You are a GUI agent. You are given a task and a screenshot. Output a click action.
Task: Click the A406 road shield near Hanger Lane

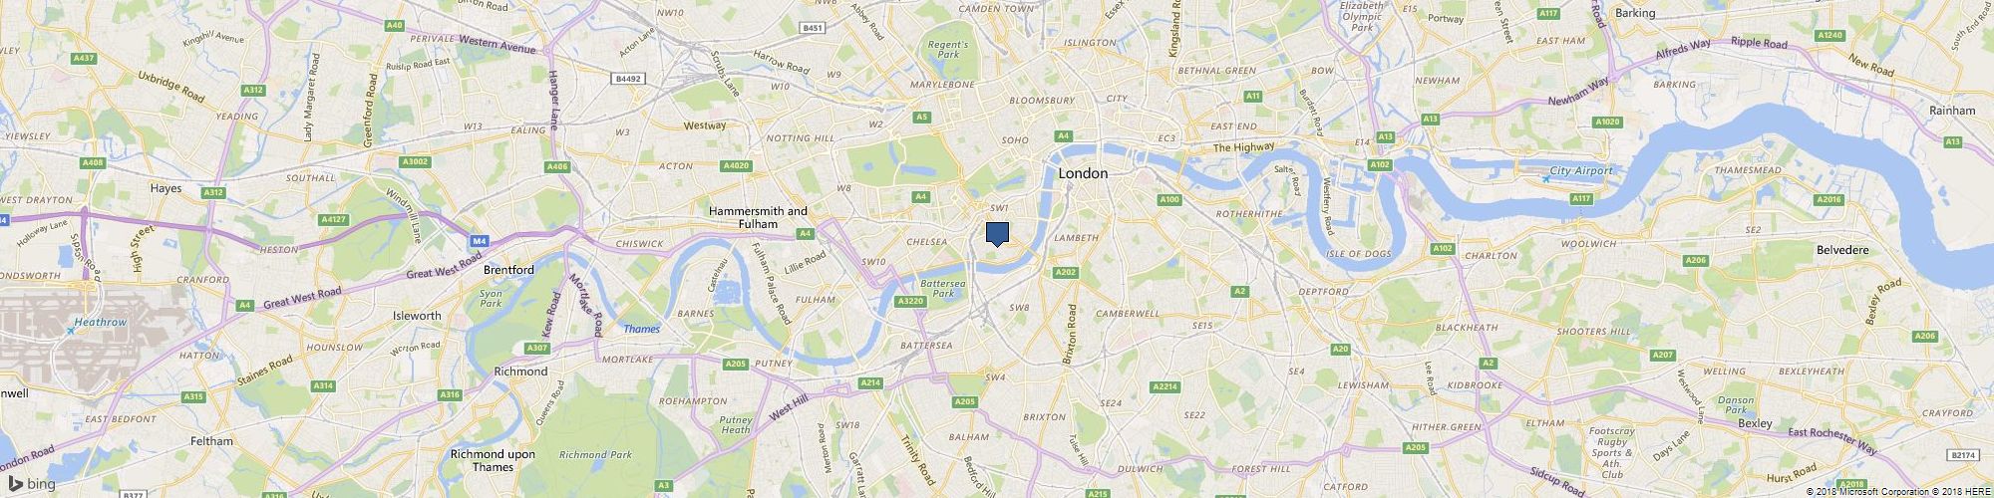tap(556, 166)
